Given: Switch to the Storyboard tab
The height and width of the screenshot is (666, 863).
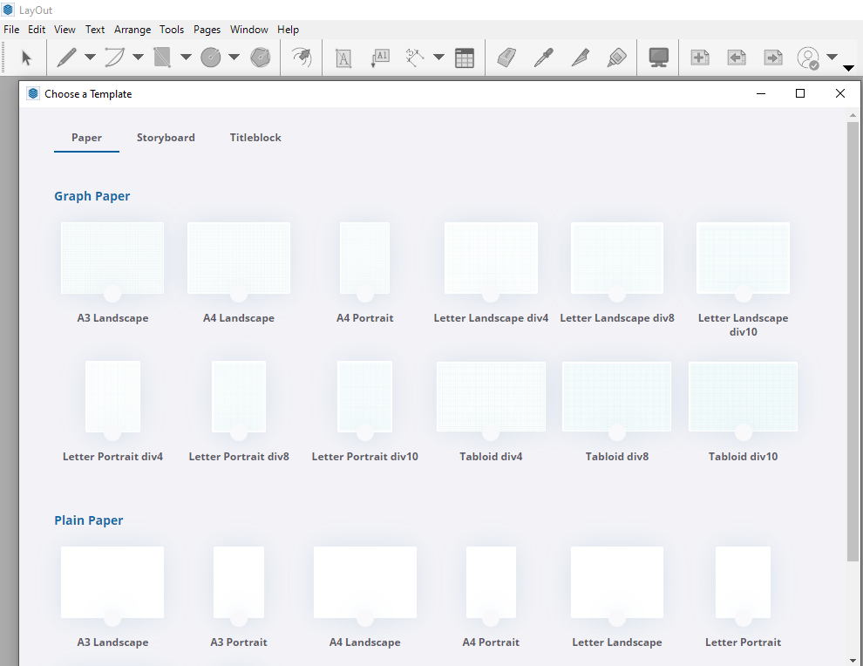Looking at the screenshot, I should click(x=166, y=138).
